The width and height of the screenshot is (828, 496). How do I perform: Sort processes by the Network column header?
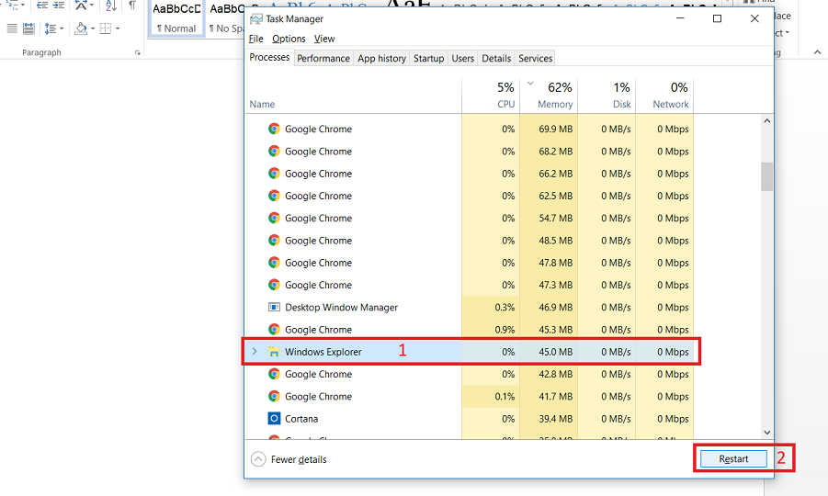(x=664, y=96)
